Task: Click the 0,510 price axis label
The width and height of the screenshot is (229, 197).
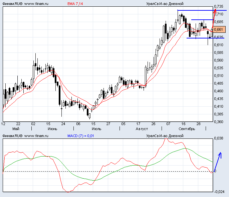Action: tap(219, 76)
